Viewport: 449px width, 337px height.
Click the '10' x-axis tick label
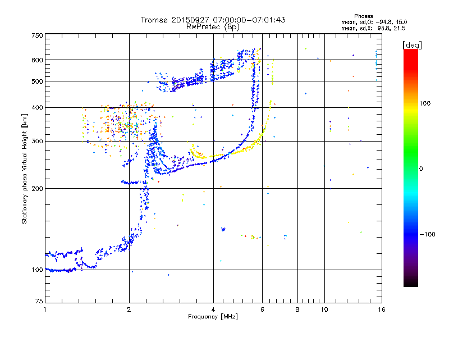coord(324,309)
